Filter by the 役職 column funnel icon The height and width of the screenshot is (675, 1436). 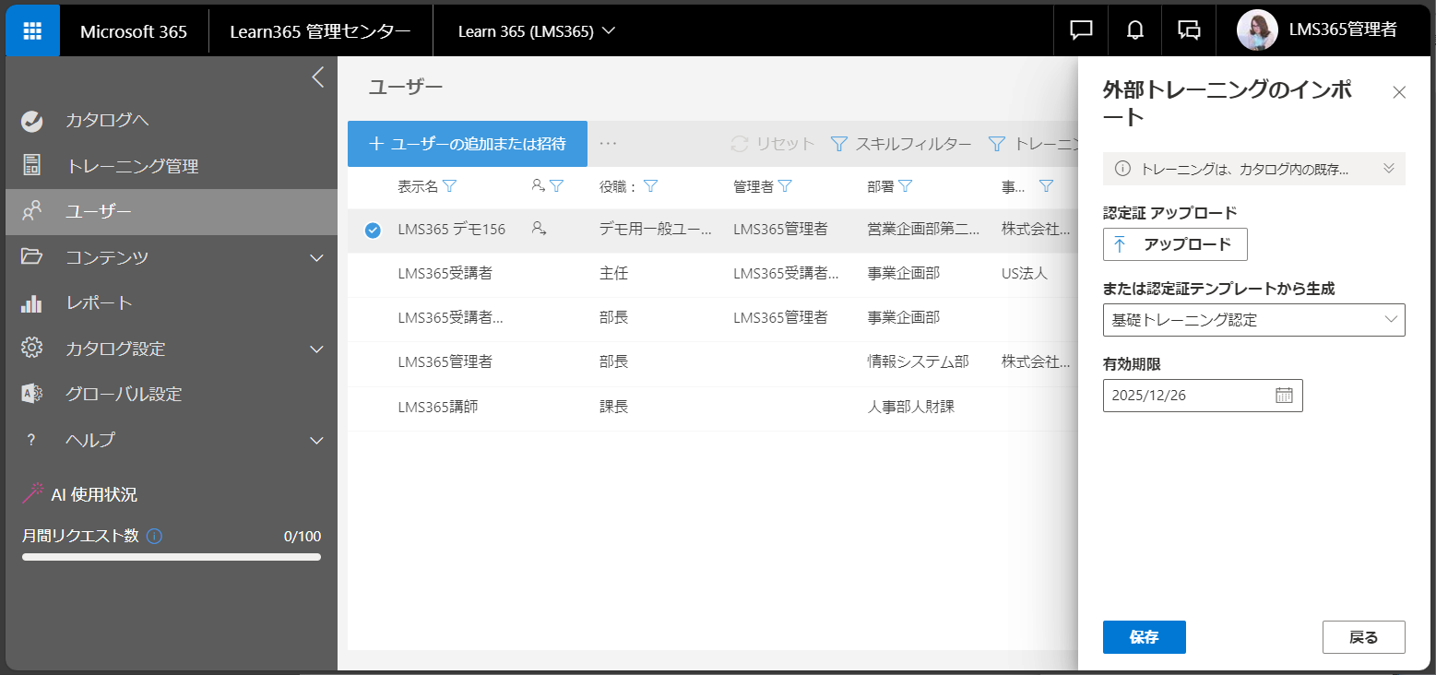point(649,186)
